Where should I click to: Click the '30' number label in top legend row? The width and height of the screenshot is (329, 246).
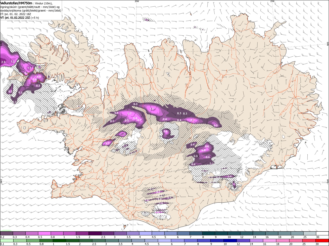pos(317,237)
